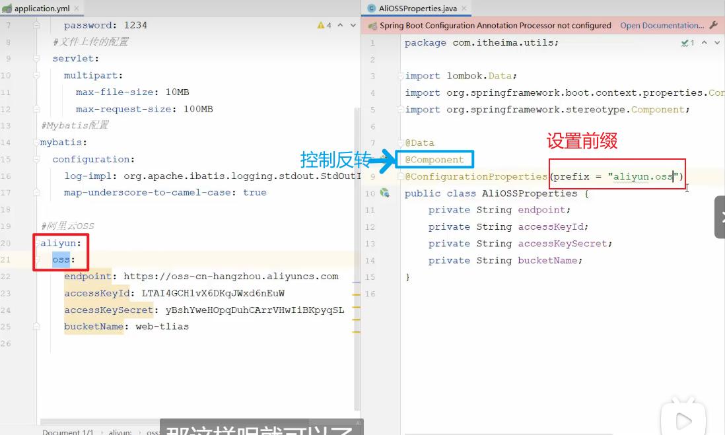725x435 pixels.
Task: Click the Spring bean gutter icon on line 10
Action: coord(384,193)
